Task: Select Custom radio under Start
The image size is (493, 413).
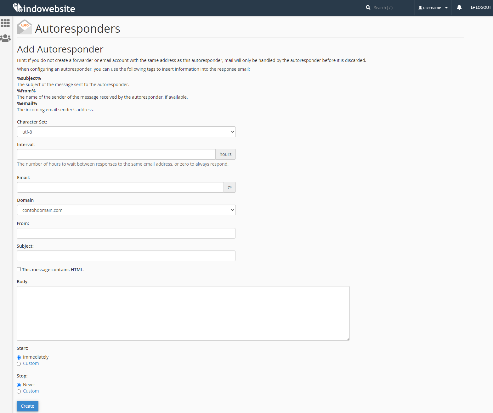Action: [x=19, y=364]
